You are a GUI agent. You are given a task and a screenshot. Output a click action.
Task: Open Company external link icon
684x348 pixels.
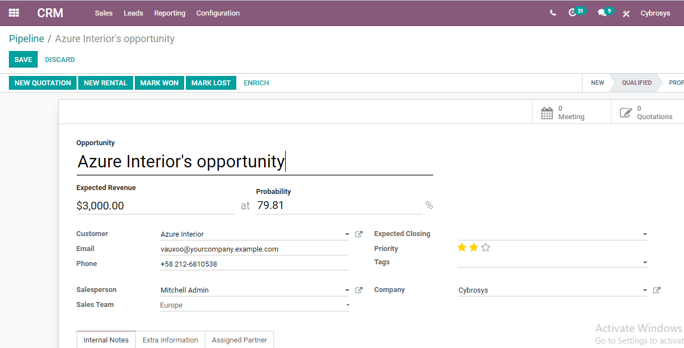pos(657,290)
